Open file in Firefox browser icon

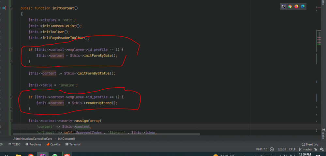(x=296, y=6)
